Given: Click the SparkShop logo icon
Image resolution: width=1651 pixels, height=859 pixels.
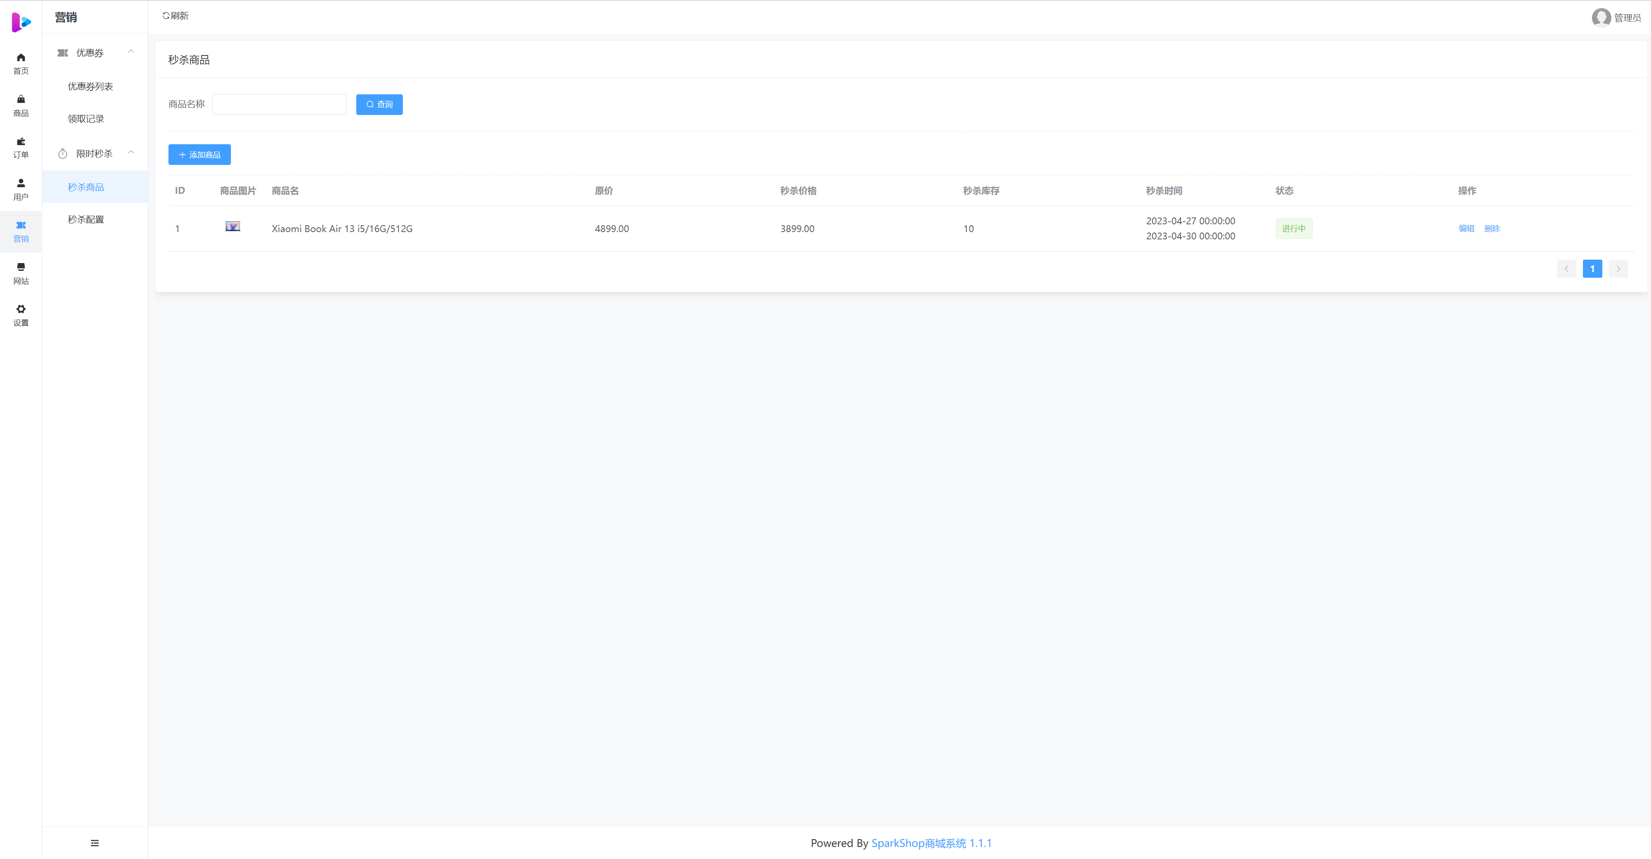Looking at the screenshot, I should (21, 22).
